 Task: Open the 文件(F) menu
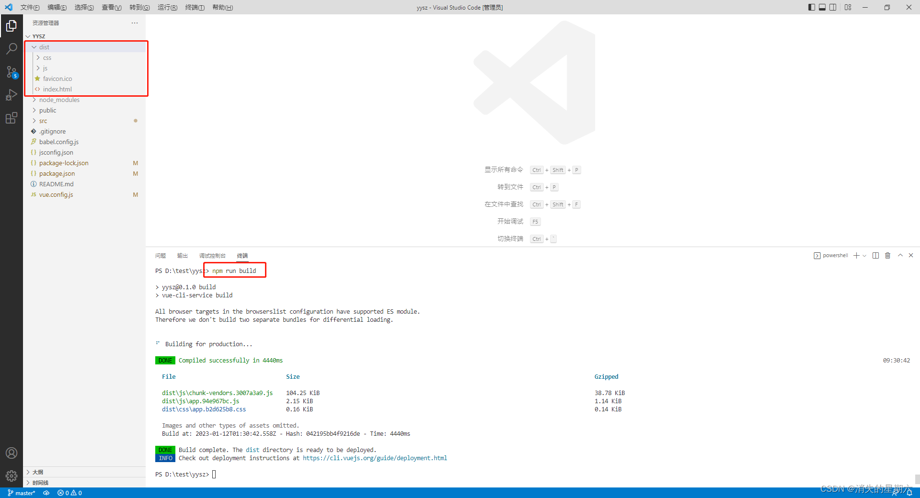point(30,7)
